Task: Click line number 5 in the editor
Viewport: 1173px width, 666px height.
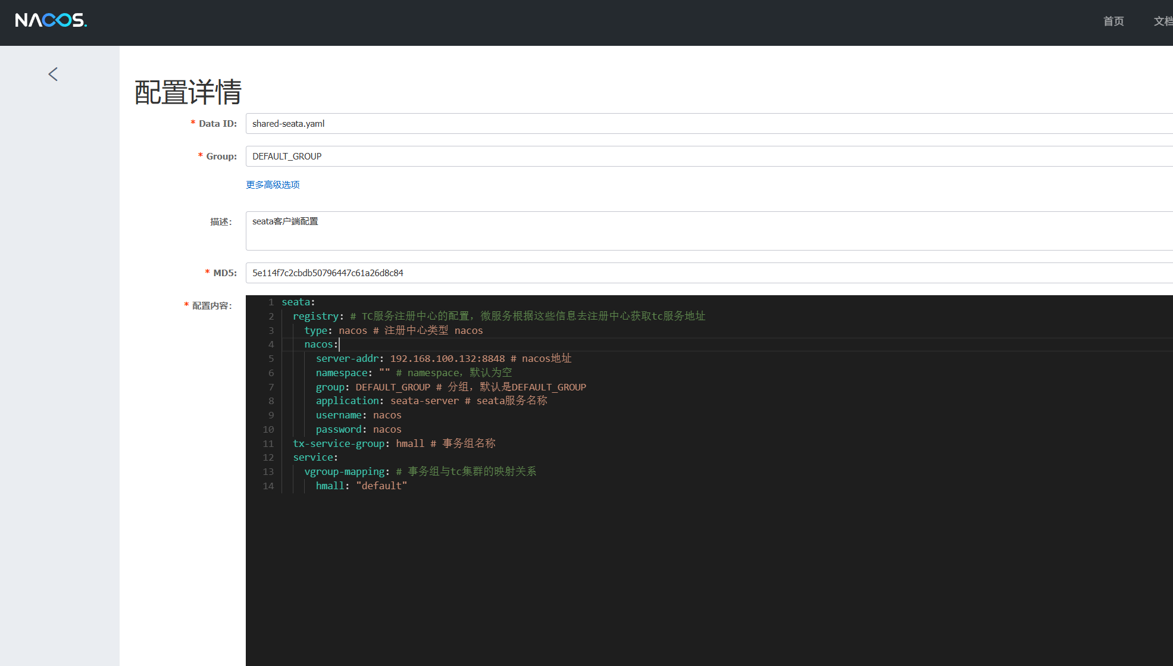Action: pos(271,358)
